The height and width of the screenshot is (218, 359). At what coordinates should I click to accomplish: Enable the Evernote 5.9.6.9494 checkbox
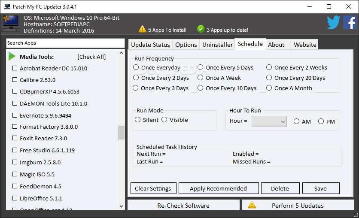click(x=15, y=115)
